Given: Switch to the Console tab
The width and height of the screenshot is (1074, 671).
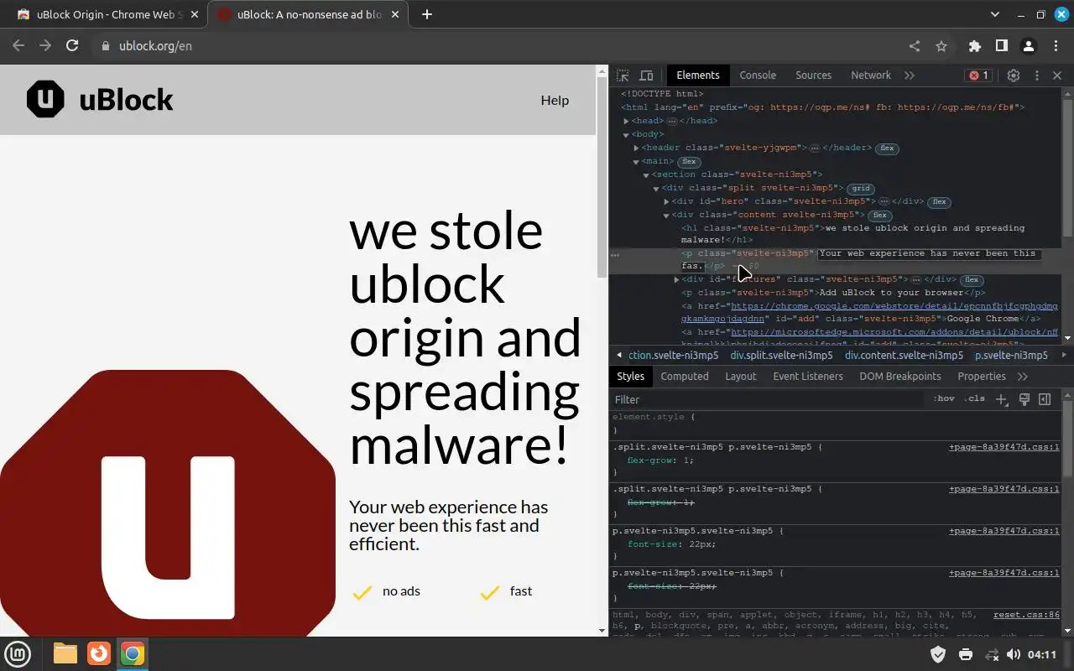Looking at the screenshot, I should pos(758,75).
